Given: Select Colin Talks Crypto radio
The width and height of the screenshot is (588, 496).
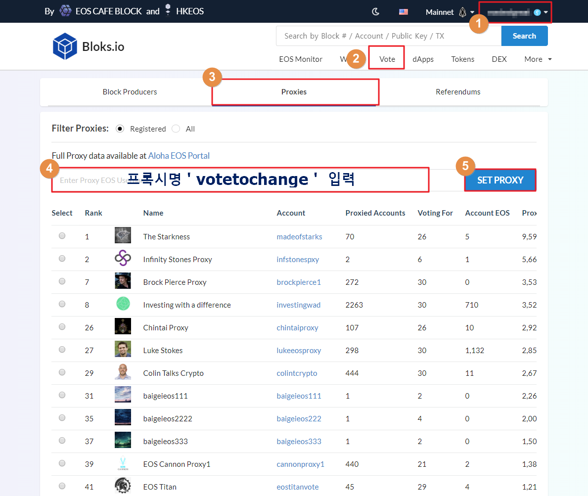Looking at the screenshot, I should (62, 372).
